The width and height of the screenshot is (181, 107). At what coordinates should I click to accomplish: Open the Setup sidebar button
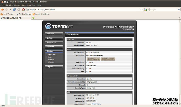click(54, 38)
